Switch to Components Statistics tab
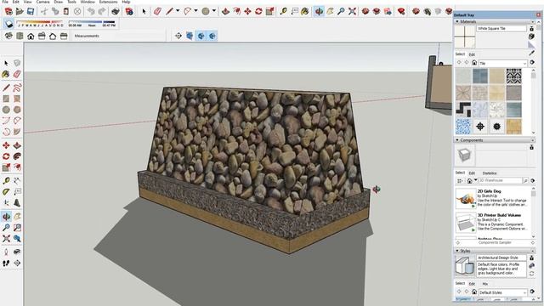The width and height of the screenshot is (544, 306). click(x=490, y=173)
